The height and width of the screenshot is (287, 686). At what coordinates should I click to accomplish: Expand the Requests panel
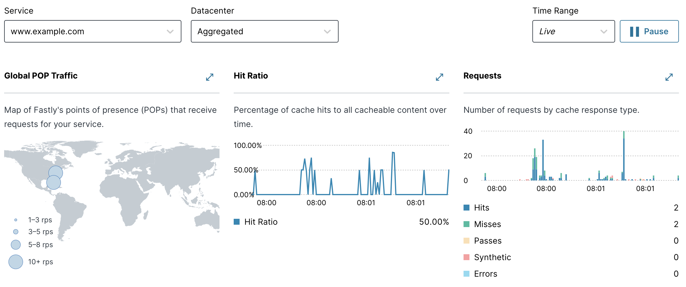click(669, 77)
